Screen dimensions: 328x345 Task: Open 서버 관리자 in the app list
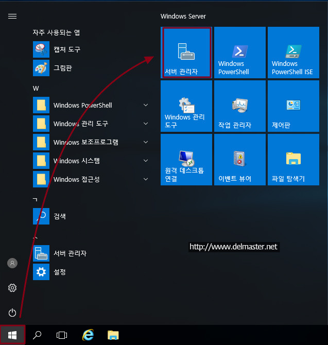91,253
